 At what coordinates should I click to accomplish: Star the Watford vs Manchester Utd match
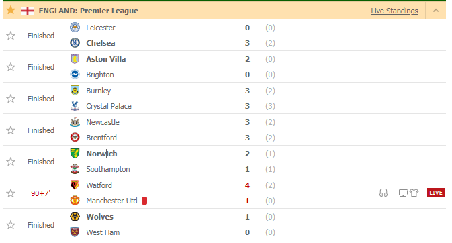coord(11,193)
